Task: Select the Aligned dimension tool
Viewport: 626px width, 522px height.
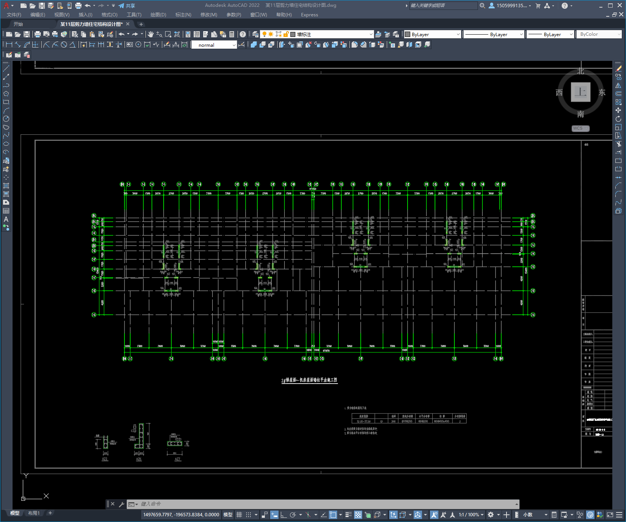Action: 18,45
